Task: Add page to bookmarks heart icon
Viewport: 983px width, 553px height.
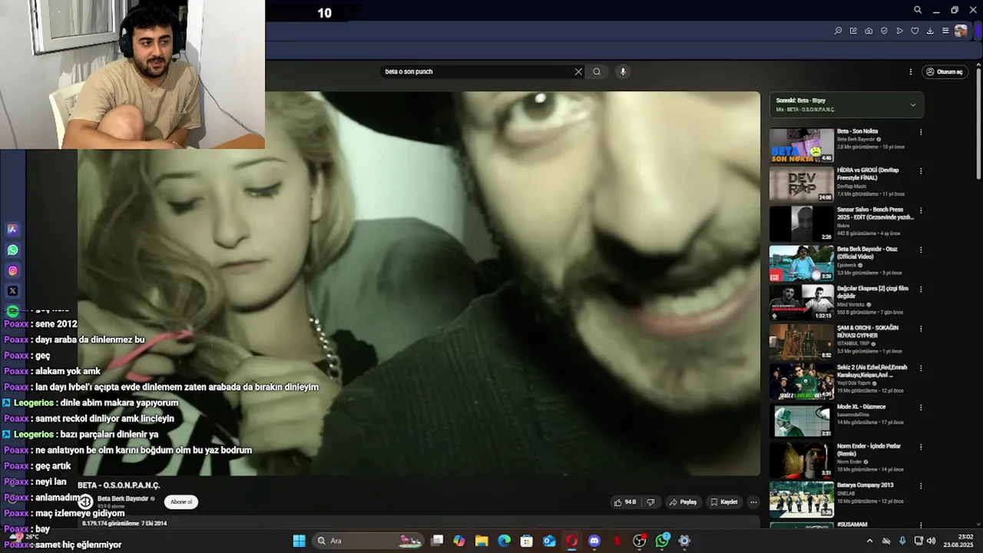Action: pyautogui.click(x=915, y=31)
